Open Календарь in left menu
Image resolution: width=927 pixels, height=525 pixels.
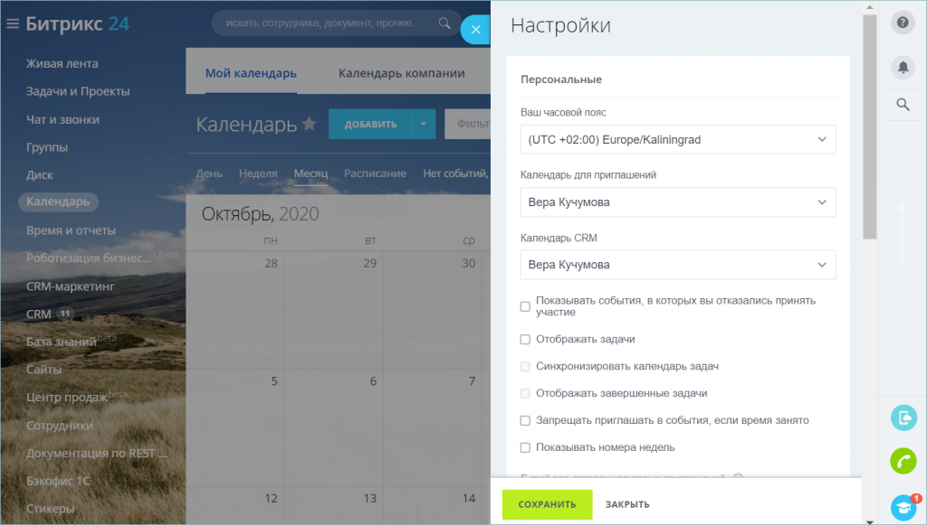click(x=58, y=202)
